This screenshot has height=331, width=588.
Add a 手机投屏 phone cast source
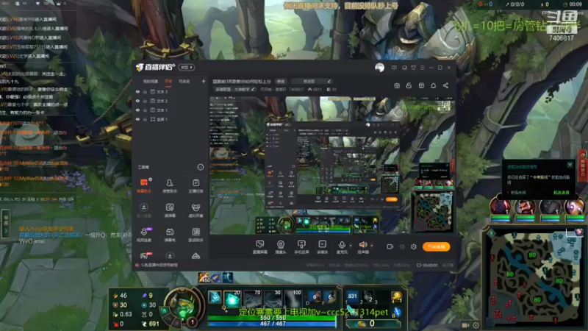coord(301,247)
